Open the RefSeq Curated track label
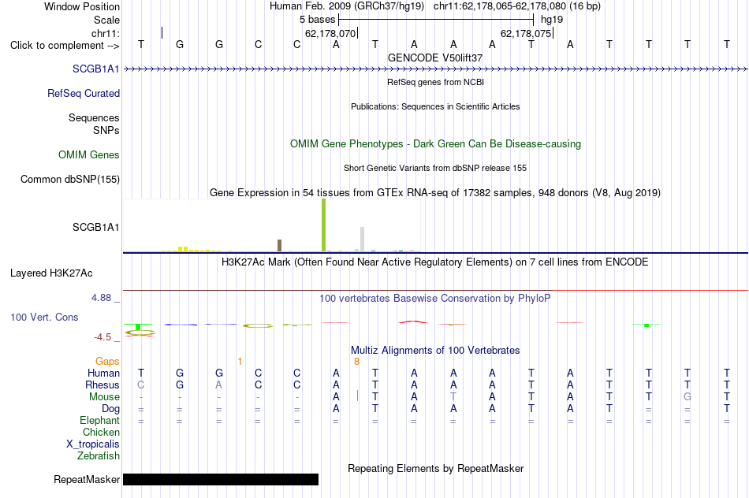The width and height of the screenshot is (749, 498). coord(83,93)
